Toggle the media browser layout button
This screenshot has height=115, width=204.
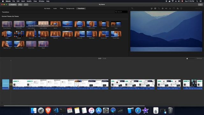point(20,4)
